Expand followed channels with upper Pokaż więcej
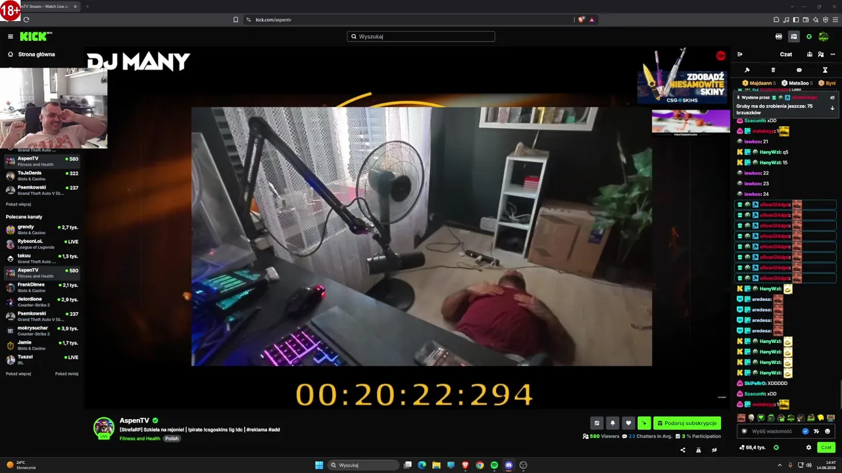 pos(18,204)
